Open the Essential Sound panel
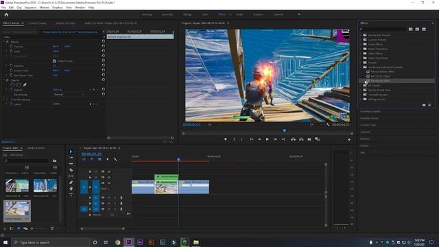This screenshot has height=247, width=439. 369,118
